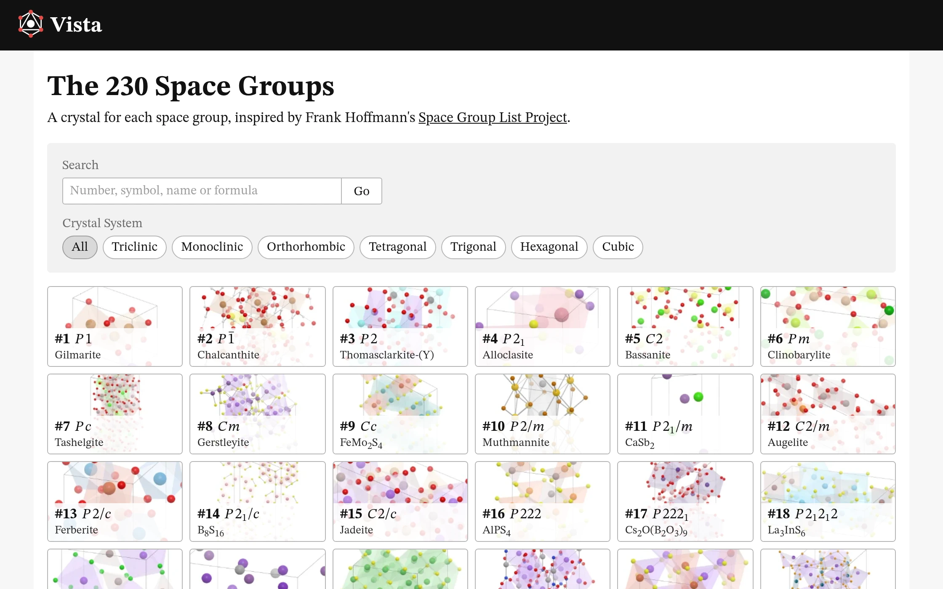The width and height of the screenshot is (943, 589).
Task: Open the #9 Cc FeMo2S4 card
Action: (x=400, y=414)
